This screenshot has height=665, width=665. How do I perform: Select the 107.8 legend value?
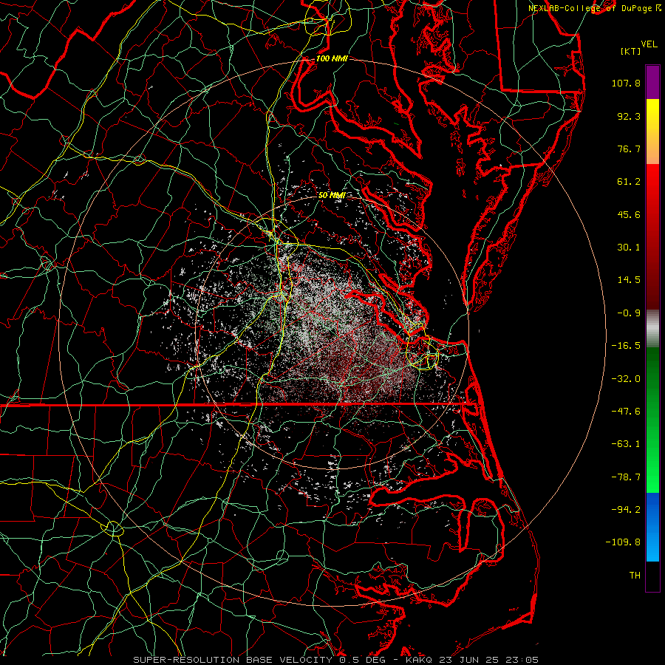click(x=626, y=83)
